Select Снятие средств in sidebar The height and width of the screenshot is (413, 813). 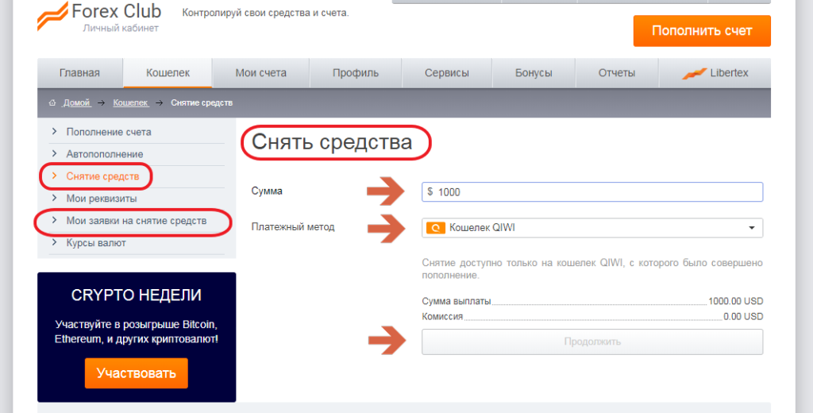click(x=102, y=176)
